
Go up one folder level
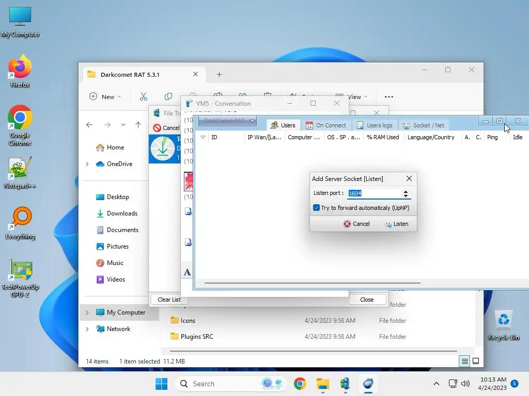138,125
